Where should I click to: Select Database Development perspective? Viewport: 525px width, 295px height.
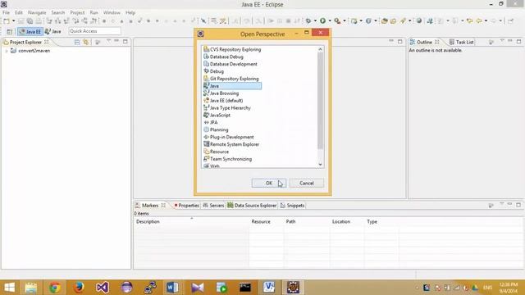click(x=231, y=64)
